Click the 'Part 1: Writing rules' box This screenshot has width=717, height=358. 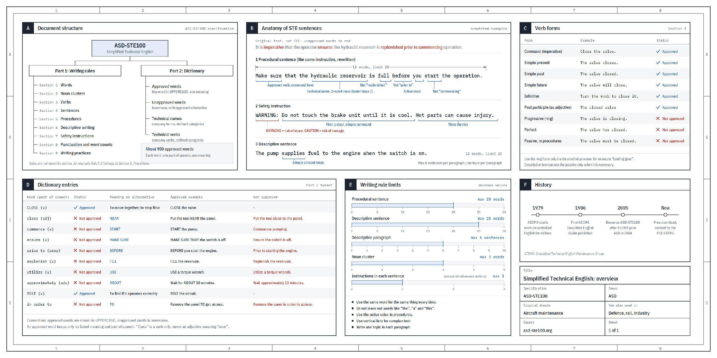pos(75,71)
